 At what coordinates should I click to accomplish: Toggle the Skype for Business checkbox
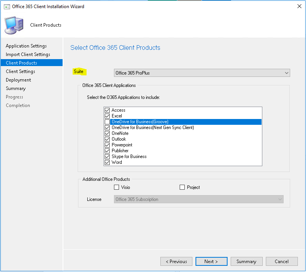click(x=107, y=157)
